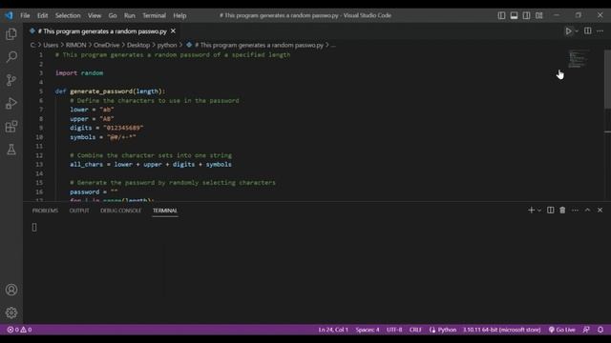The width and height of the screenshot is (611, 343).
Task: Start Go Live server
Action: [x=562, y=330]
